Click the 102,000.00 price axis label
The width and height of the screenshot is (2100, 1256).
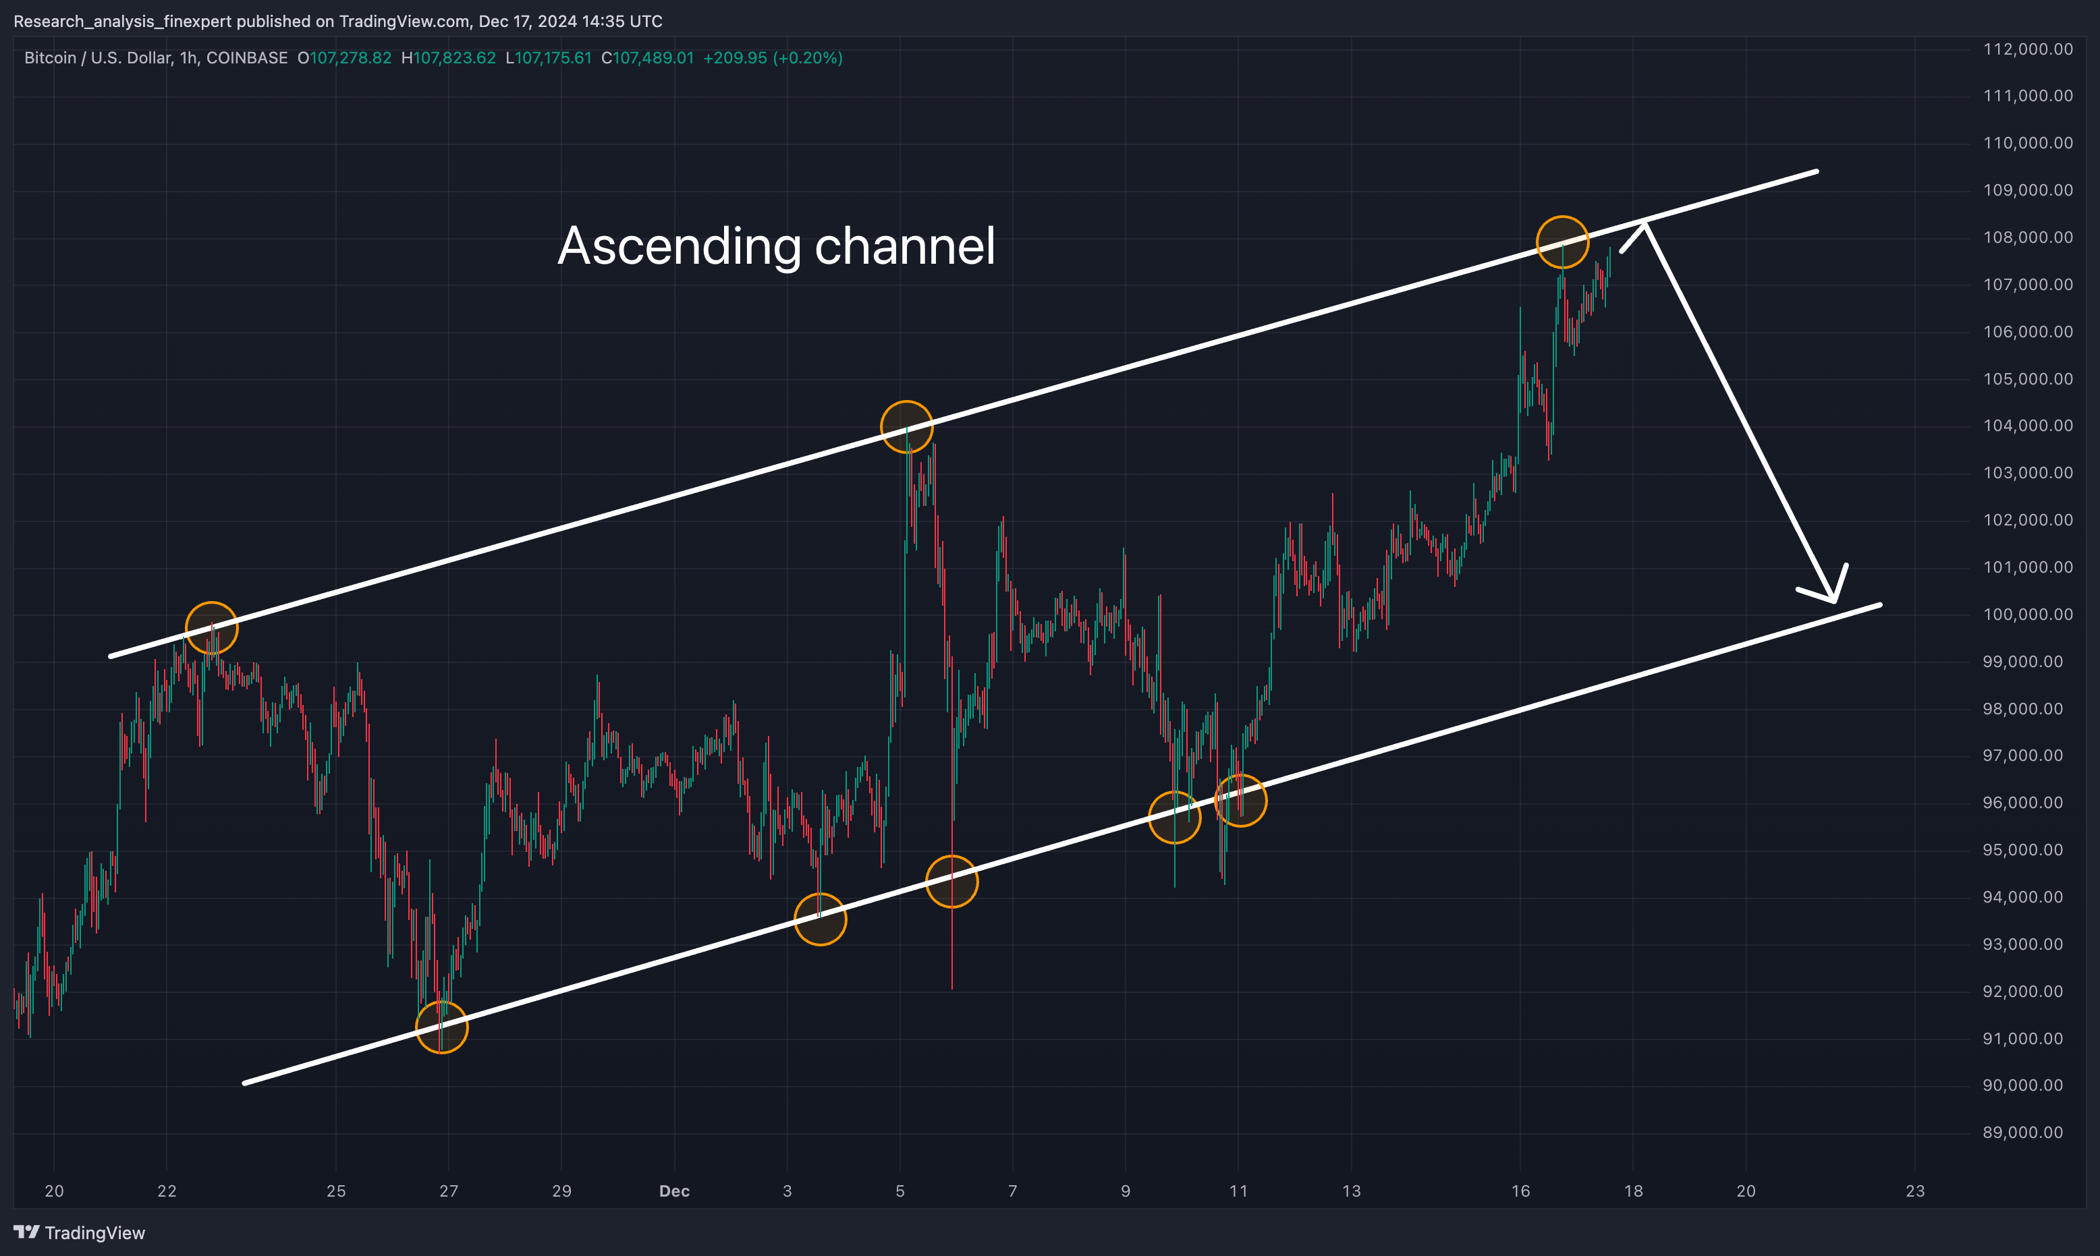point(2028,519)
